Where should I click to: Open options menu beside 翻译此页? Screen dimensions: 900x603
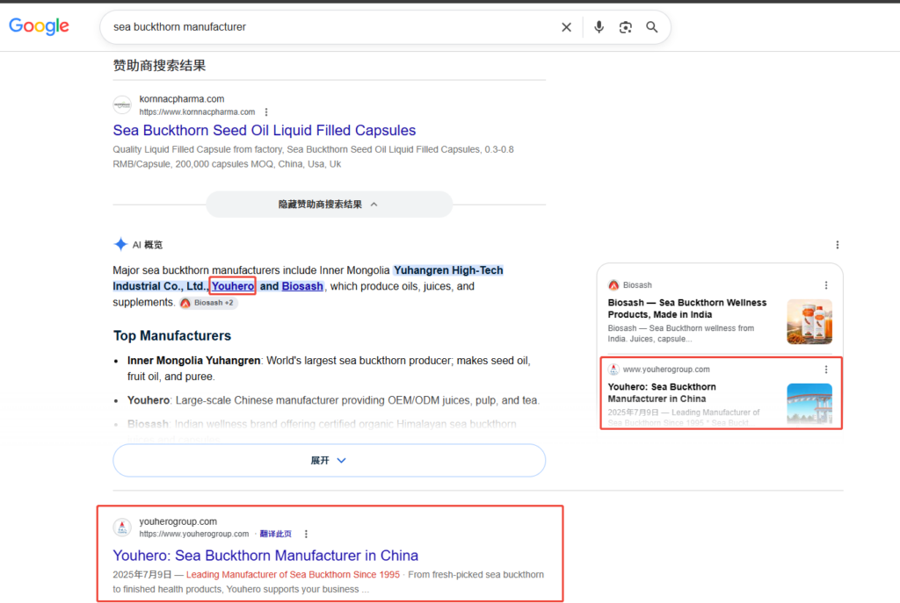pos(306,534)
